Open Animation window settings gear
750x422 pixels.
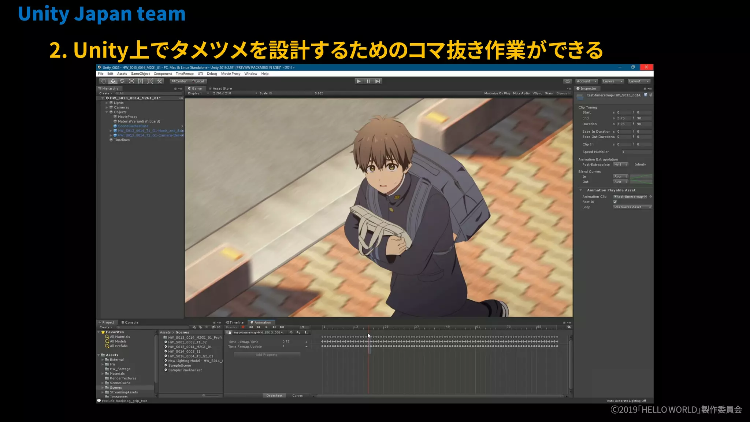pyautogui.click(x=569, y=327)
